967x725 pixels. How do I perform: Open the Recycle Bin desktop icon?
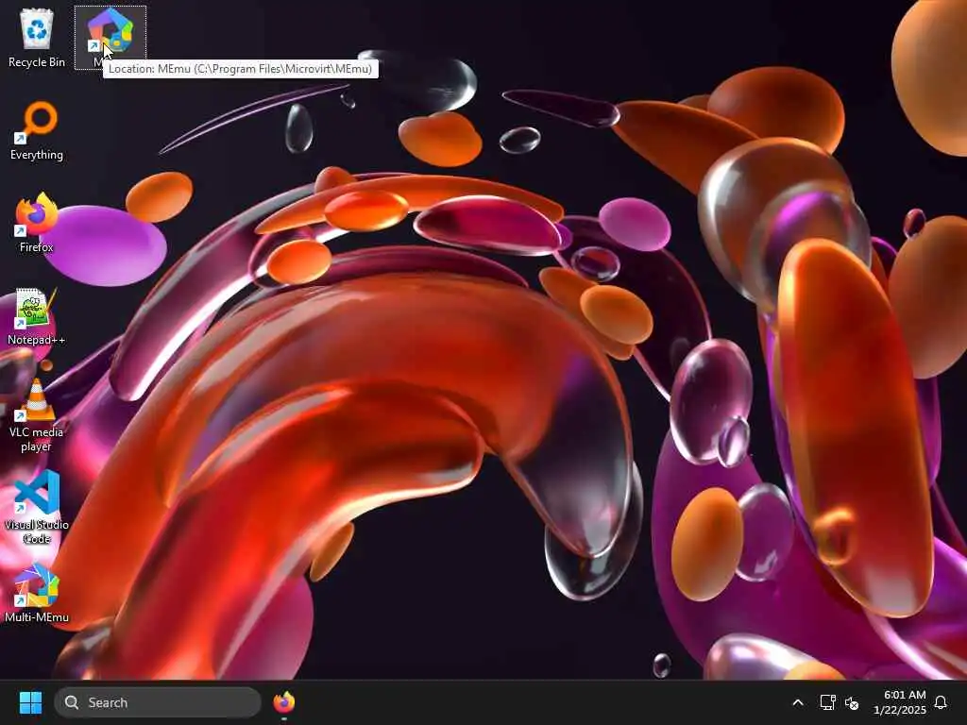[x=37, y=37]
